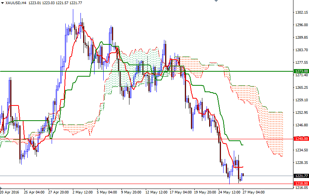Click the 1302.15 price axis label
The height and width of the screenshot is (195, 309).
[301, 13]
